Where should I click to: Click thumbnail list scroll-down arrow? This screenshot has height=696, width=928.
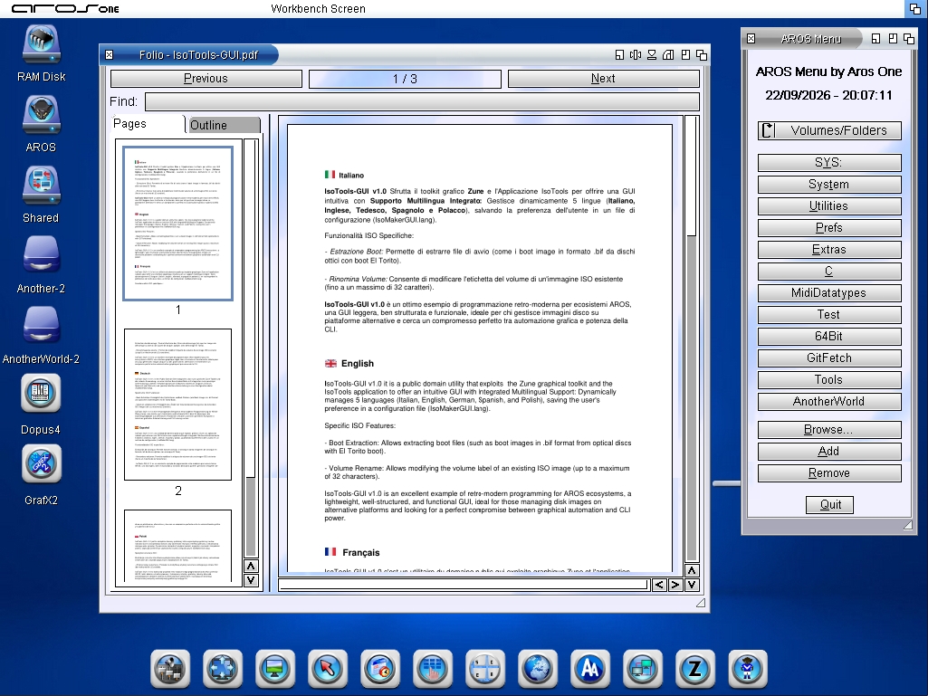(251, 580)
